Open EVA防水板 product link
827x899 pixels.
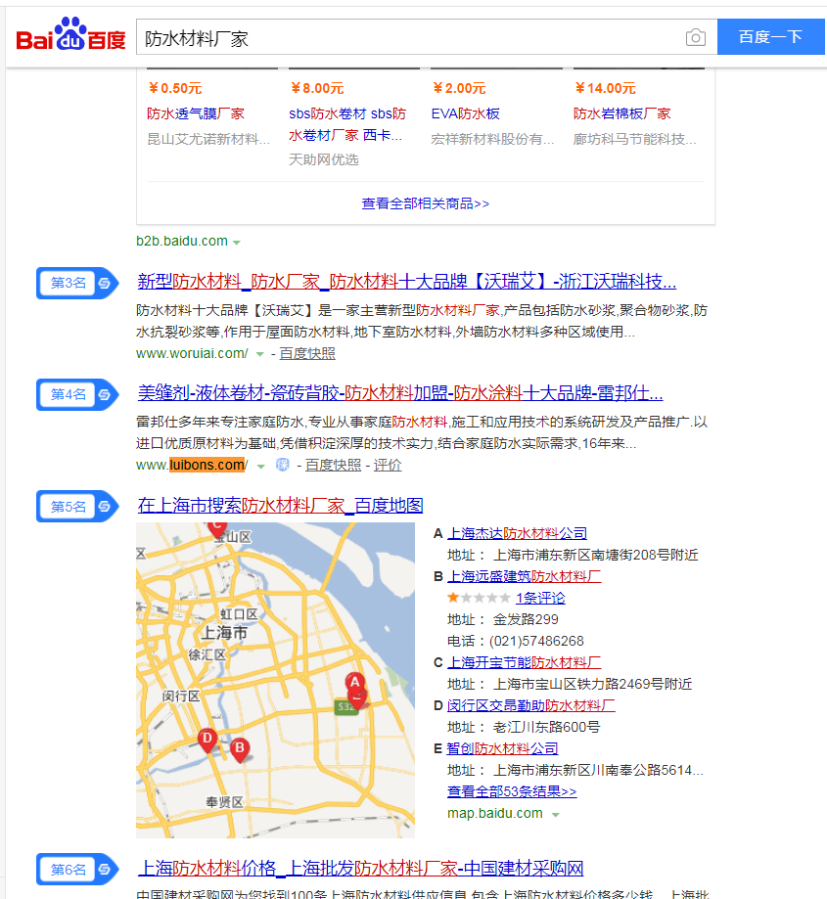(x=465, y=113)
